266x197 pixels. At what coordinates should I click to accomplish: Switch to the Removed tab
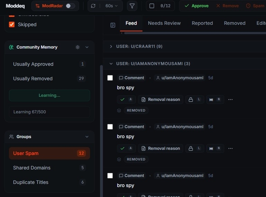point(235,23)
